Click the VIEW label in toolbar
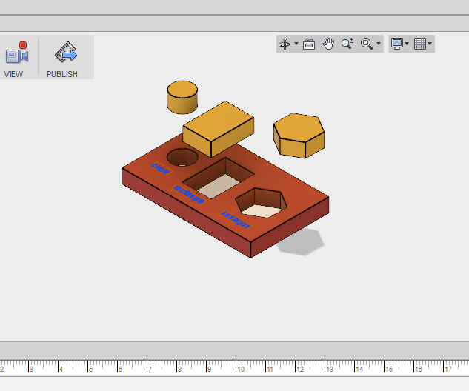 [x=13, y=74]
